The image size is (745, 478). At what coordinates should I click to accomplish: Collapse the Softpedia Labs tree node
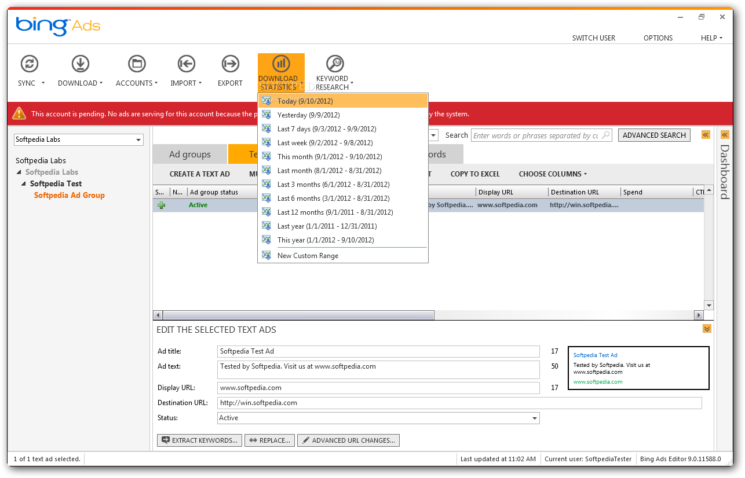click(19, 172)
